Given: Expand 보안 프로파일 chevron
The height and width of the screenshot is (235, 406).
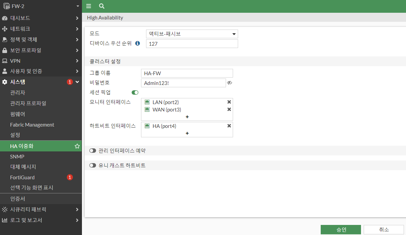Looking at the screenshot, I should (77, 50).
